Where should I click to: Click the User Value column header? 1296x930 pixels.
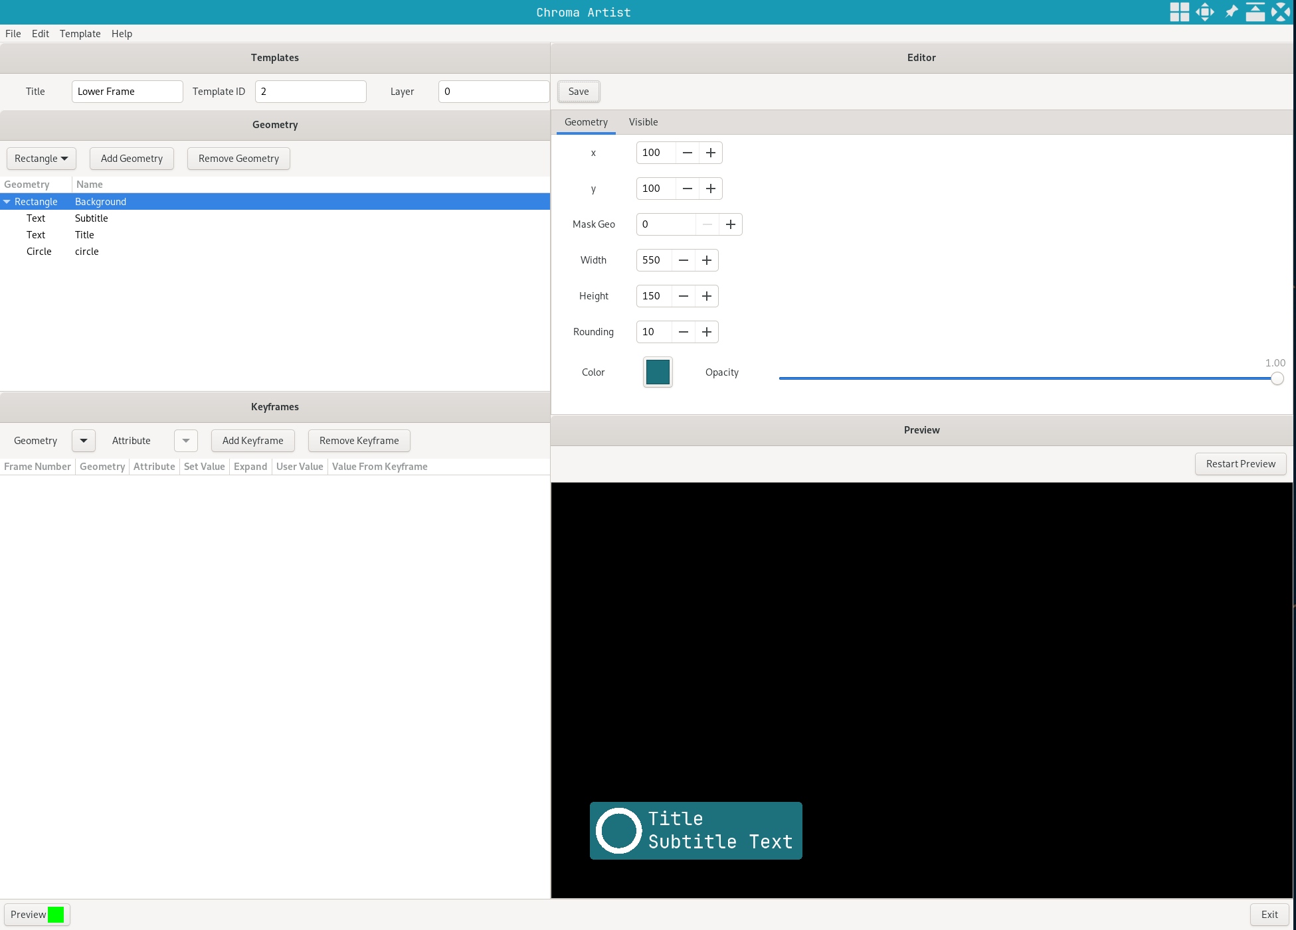point(300,467)
